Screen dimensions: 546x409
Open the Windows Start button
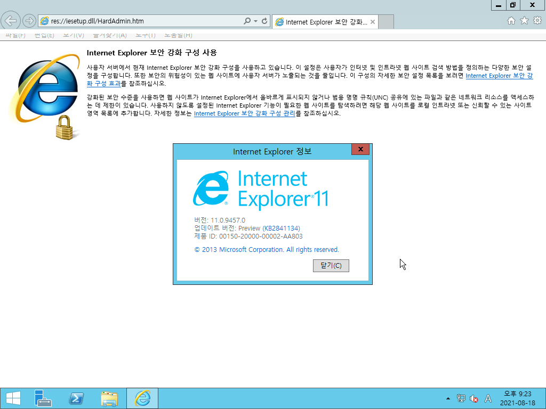[13, 398]
